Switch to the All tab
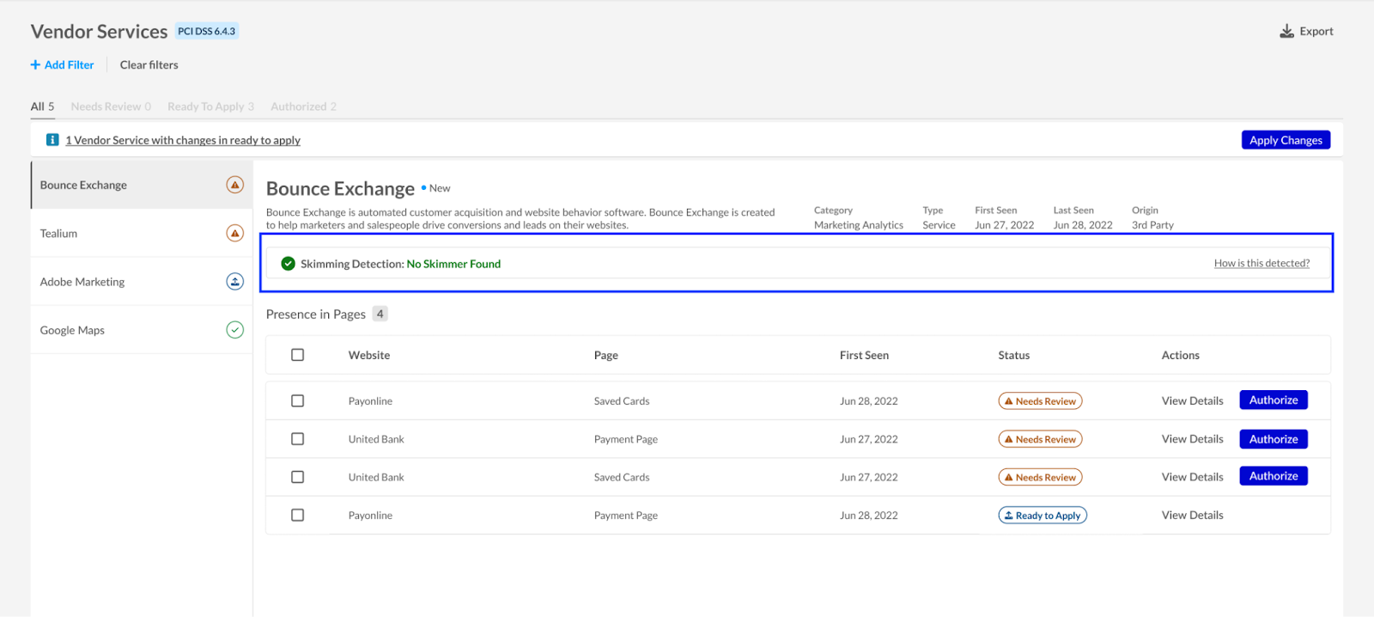This screenshot has height=617, width=1374. tap(42, 107)
